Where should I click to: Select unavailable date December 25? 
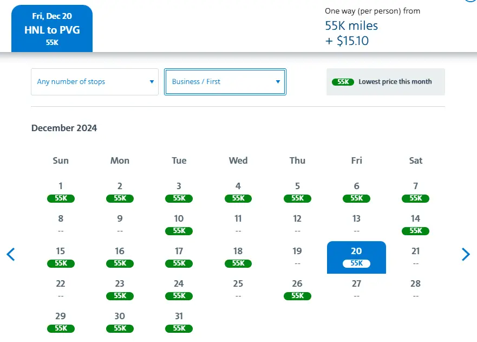(x=238, y=289)
